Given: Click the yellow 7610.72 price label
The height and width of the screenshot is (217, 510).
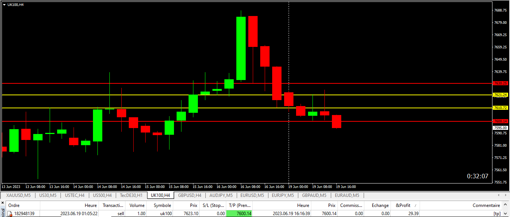Looking at the screenshot, I should 500,108.
